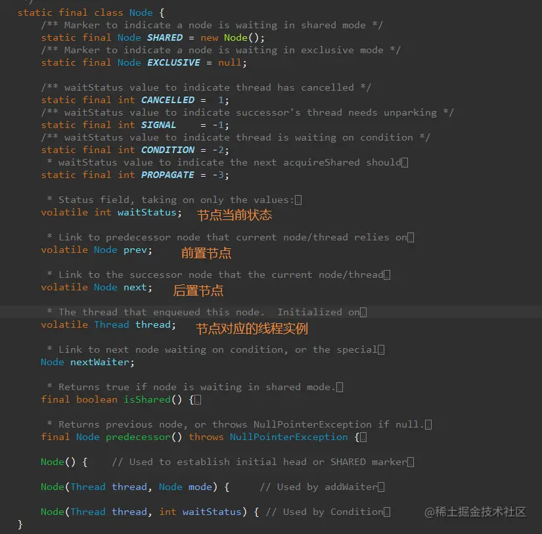The width and height of the screenshot is (542, 534).
Task: Click 'Used to establish initial head' comment
Action: click(260, 462)
